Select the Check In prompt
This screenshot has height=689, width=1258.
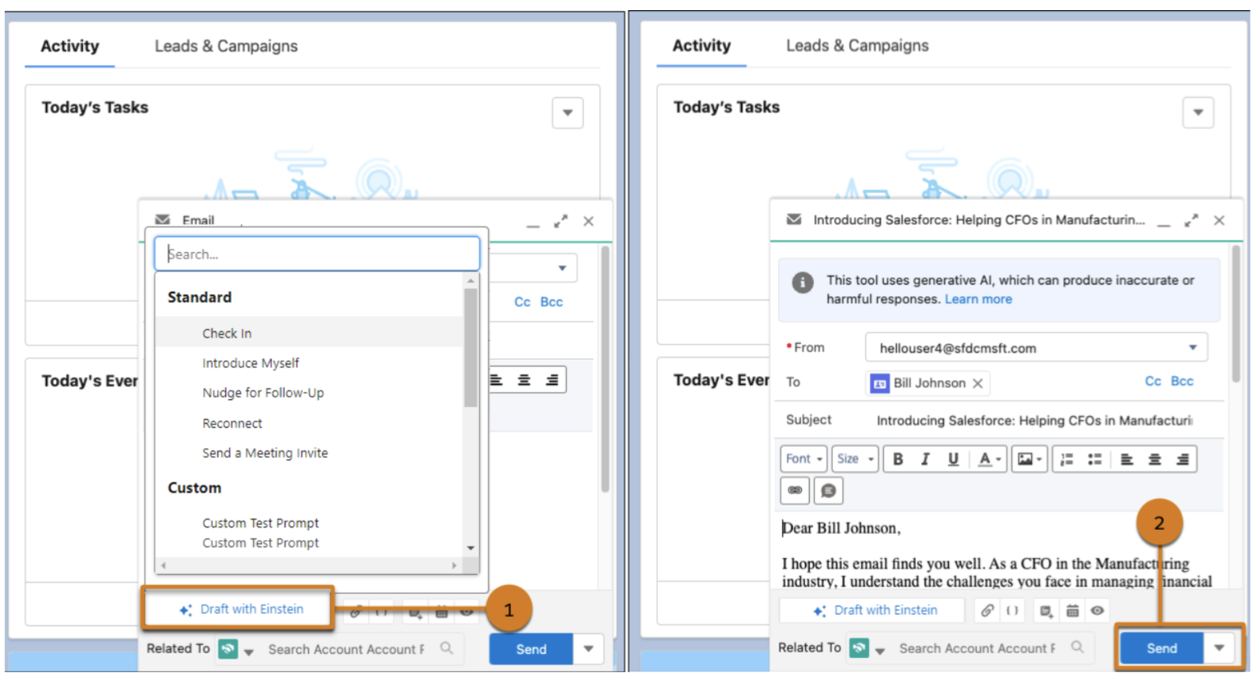[309, 333]
